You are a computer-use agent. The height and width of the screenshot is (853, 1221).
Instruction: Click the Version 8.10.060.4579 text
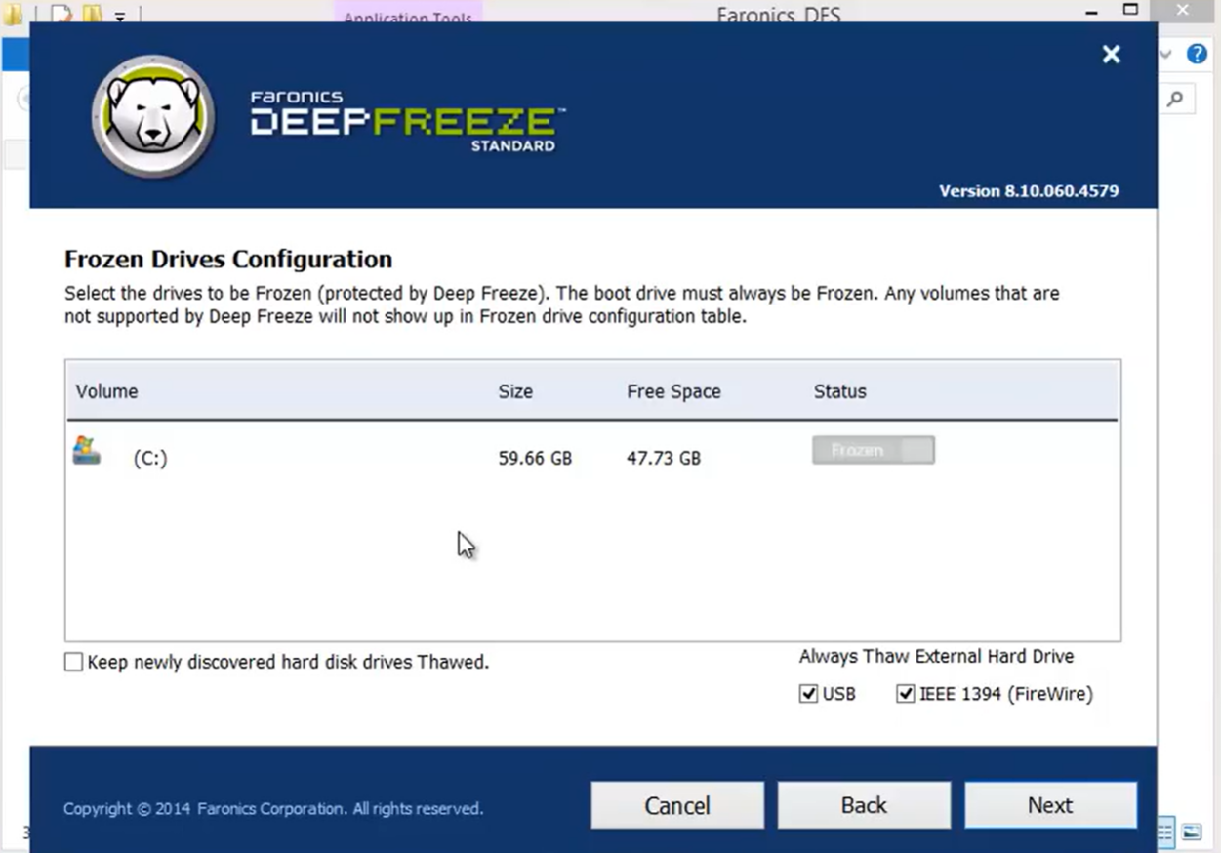pos(1029,191)
